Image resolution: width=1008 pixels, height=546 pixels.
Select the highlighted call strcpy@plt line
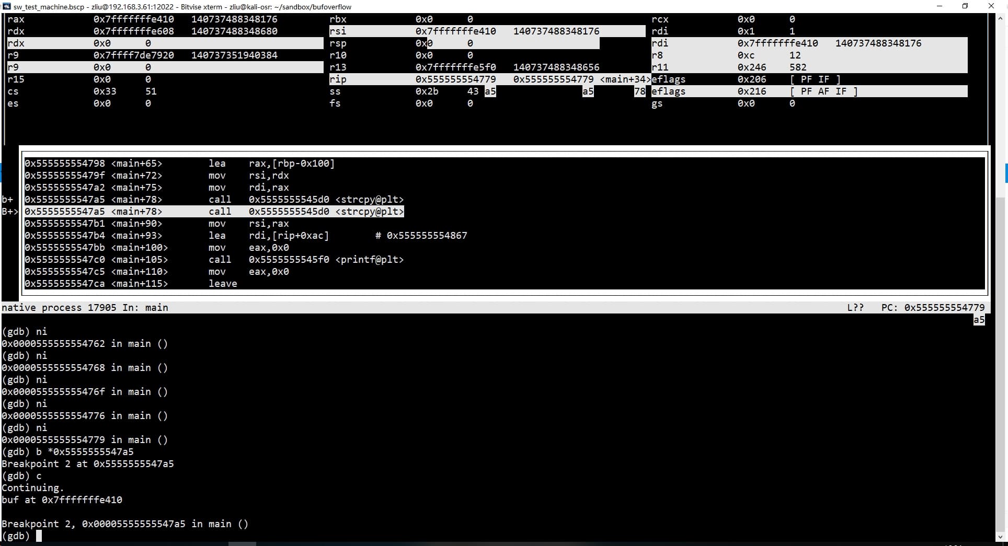coord(214,212)
